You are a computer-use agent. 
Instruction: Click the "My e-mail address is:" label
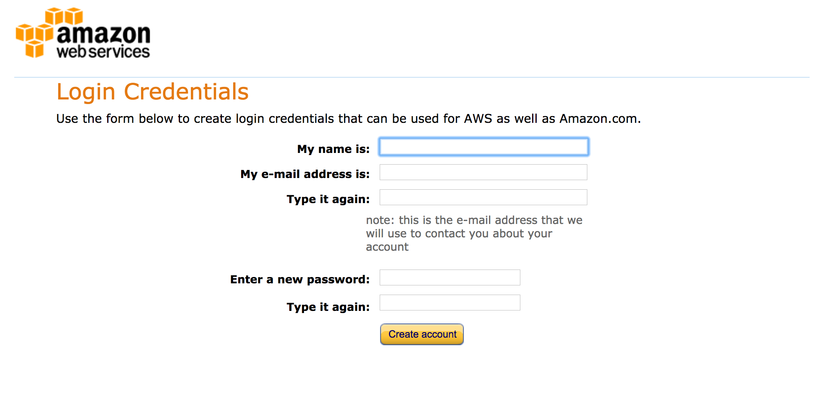coord(305,174)
